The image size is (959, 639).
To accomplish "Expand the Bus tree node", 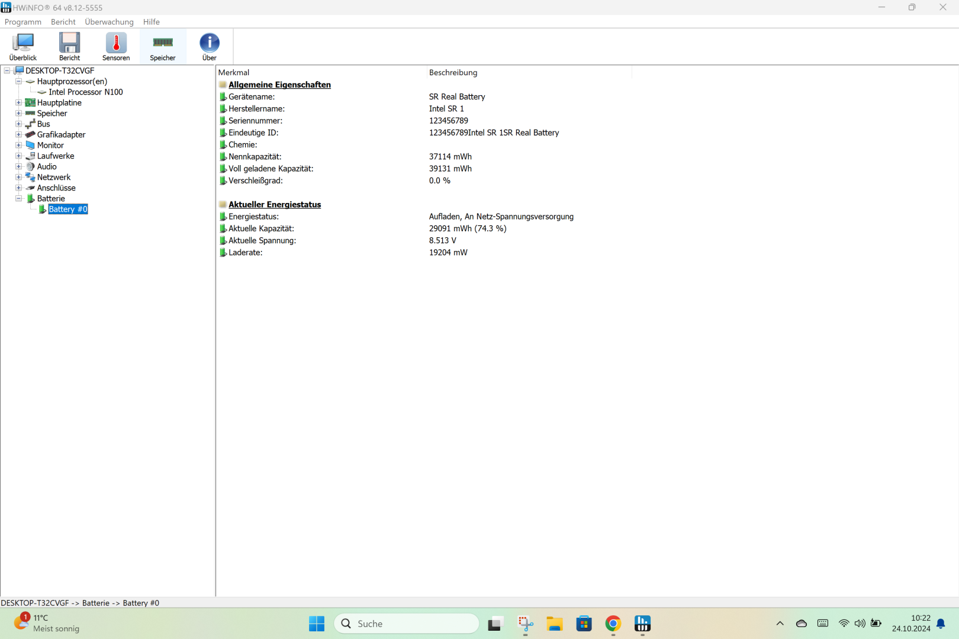I will pyautogui.click(x=18, y=124).
